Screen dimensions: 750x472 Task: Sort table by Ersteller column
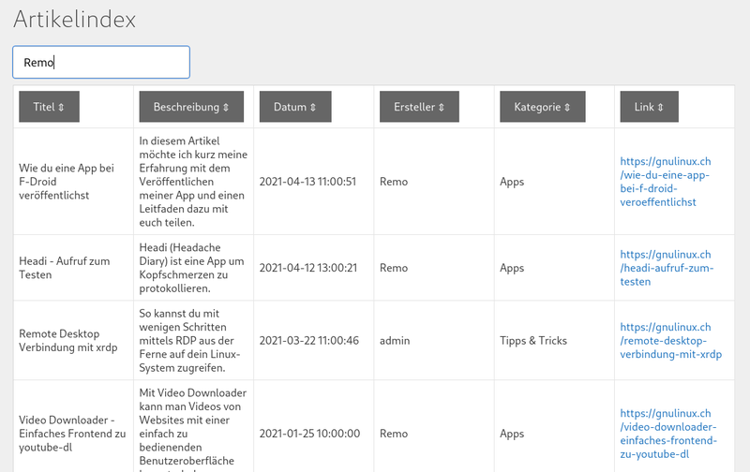(419, 107)
